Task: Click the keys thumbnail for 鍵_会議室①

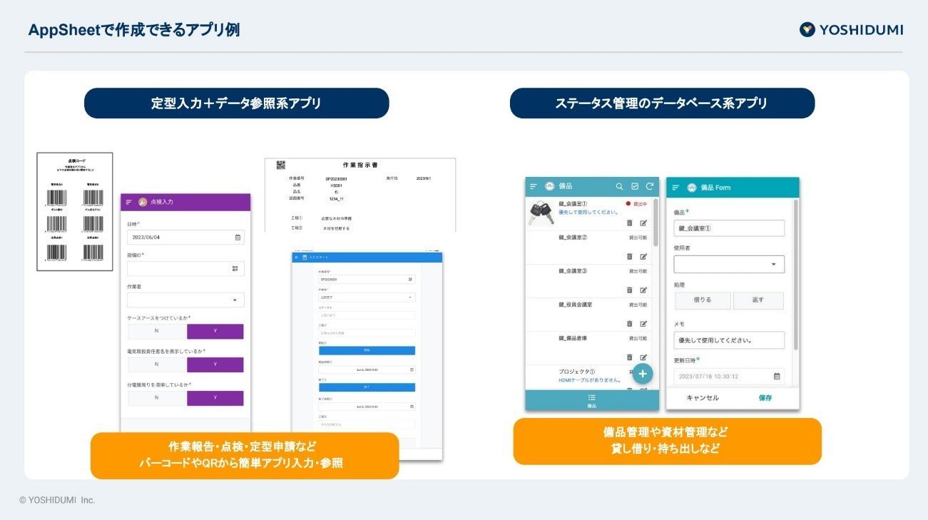Action: [x=541, y=213]
